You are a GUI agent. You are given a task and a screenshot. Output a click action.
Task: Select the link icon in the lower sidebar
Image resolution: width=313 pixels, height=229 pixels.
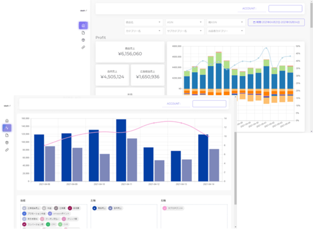coord(7,149)
